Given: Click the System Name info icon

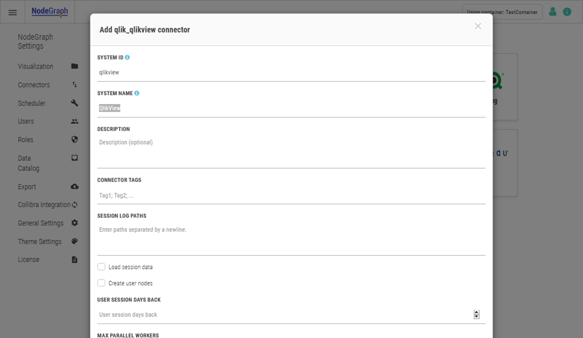Looking at the screenshot, I should tap(137, 93).
